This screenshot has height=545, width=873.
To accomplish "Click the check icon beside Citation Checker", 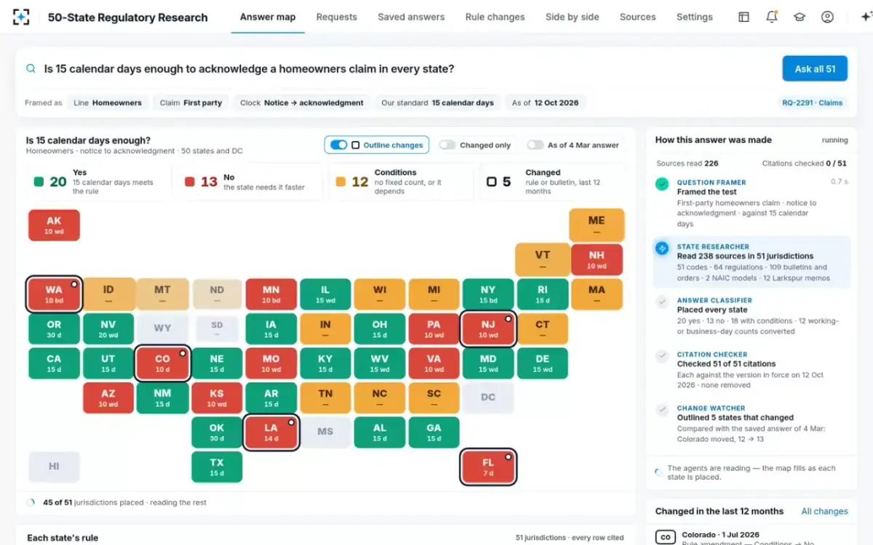I will click(x=662, y=356).
